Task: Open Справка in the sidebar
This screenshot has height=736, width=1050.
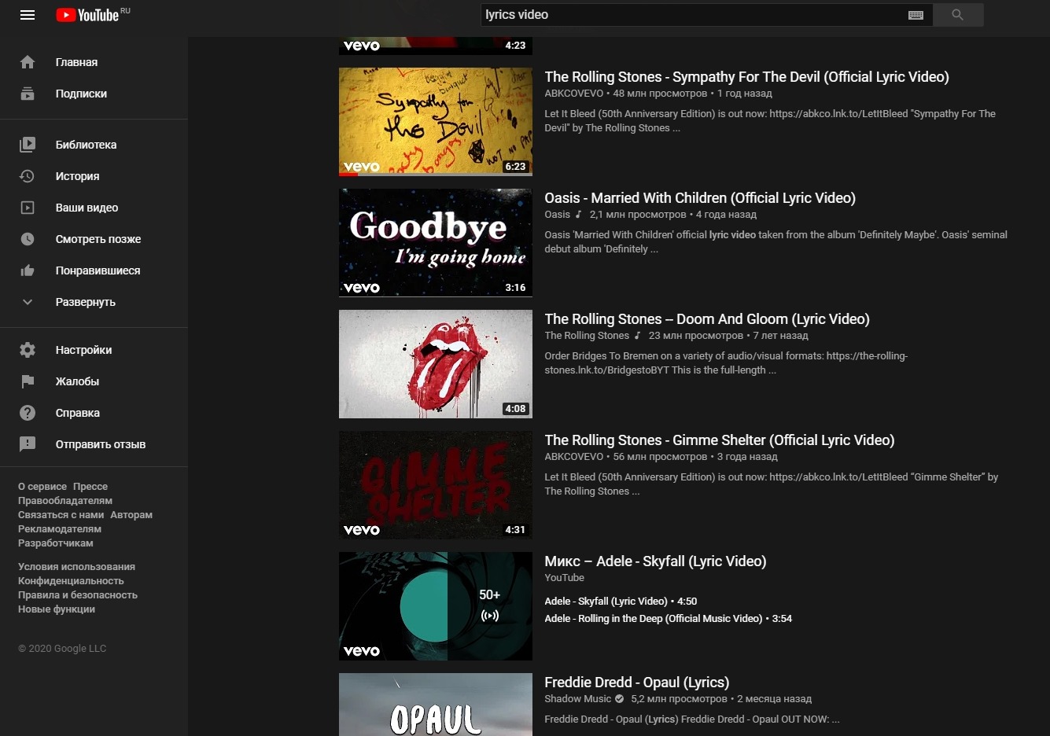Action: click(x=94, y=413)
